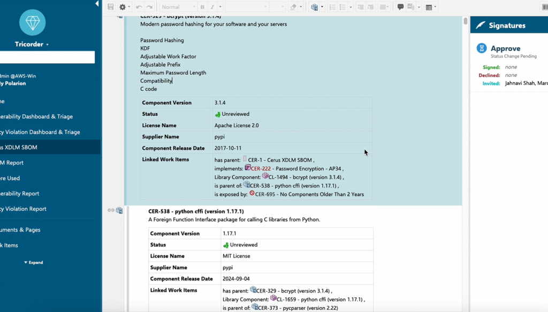Click the Tricorder diamond project logo
This screenshot has height=312, width=548.
tap(32, 22)
